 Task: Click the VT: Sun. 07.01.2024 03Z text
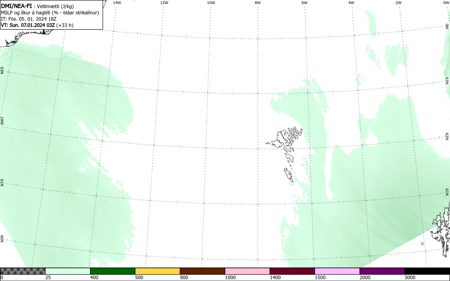point(28,25)
